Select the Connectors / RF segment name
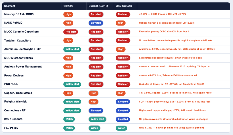The width and height of the screenshot is (233, 135). tap(15, 111)
